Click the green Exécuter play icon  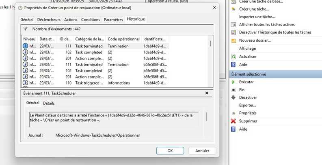pos(233,82)
